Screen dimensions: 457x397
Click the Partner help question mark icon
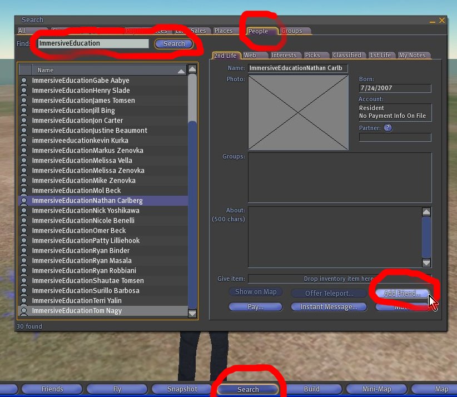tap(388, 128)
